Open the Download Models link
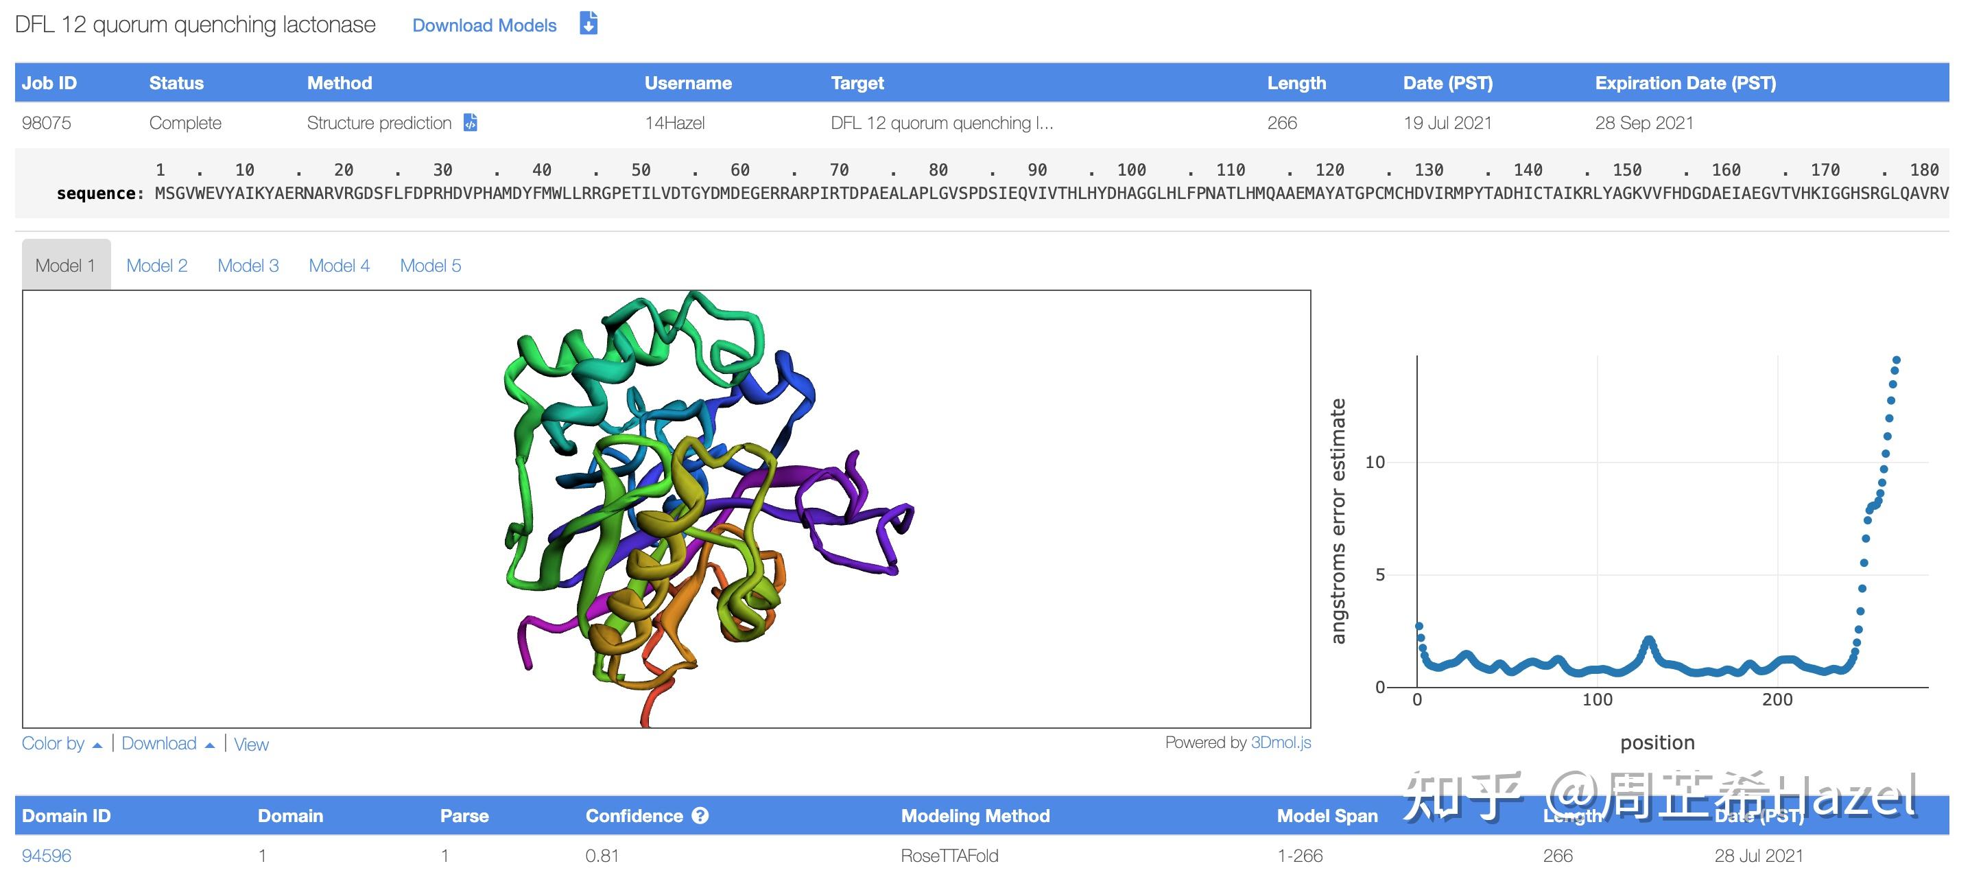The image size is (1970, 877). coord(484,25)
